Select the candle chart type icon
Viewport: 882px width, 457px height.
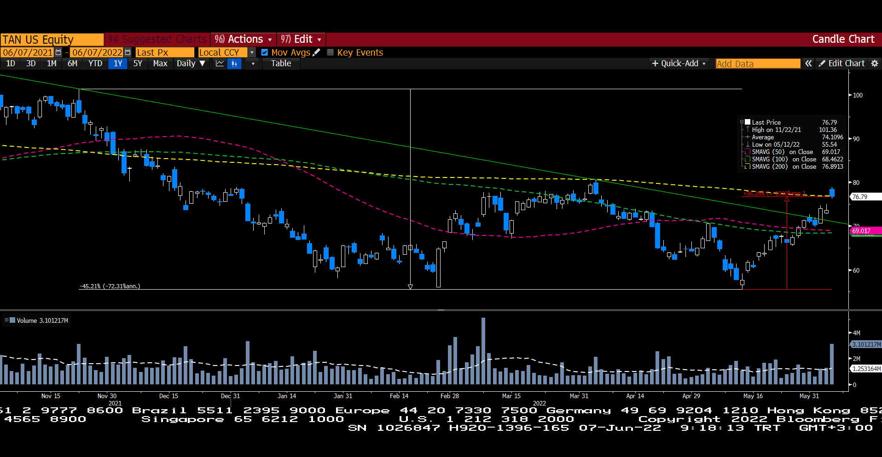pos(235,63)
